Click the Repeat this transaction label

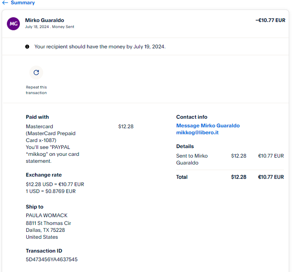click(x=36, y=90)
